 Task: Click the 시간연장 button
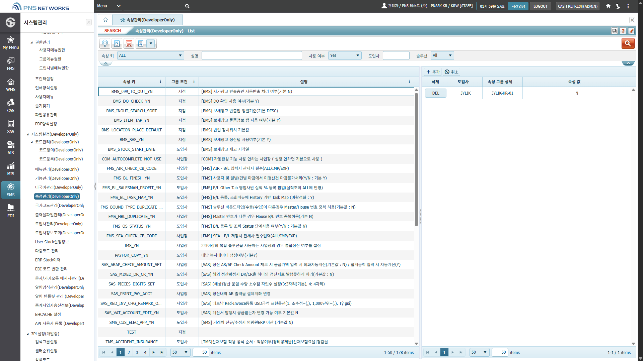518,6
